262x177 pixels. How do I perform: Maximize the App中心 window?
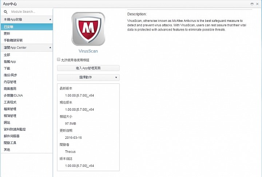(x=252, y=4)
